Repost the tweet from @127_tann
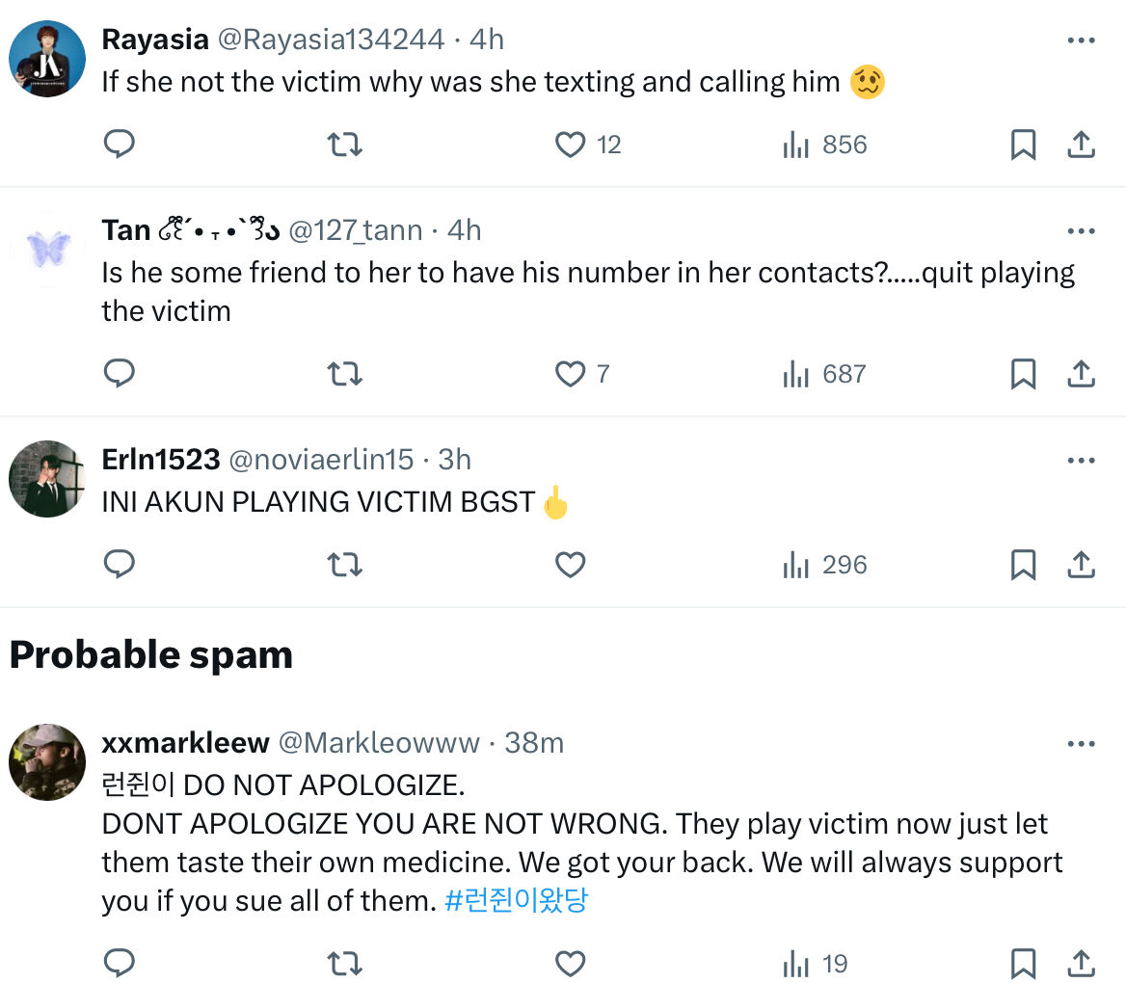 tap(344, 374)
